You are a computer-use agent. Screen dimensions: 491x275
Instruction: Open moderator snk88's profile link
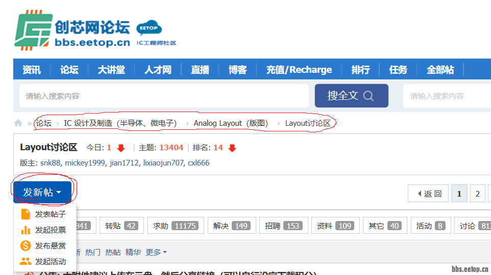[x=50, y=163]
